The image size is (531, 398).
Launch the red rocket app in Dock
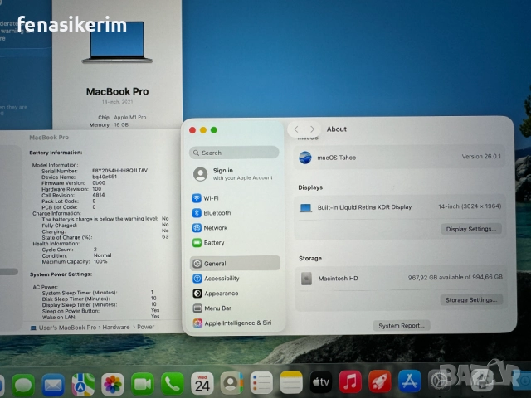[x=380, y=381]
